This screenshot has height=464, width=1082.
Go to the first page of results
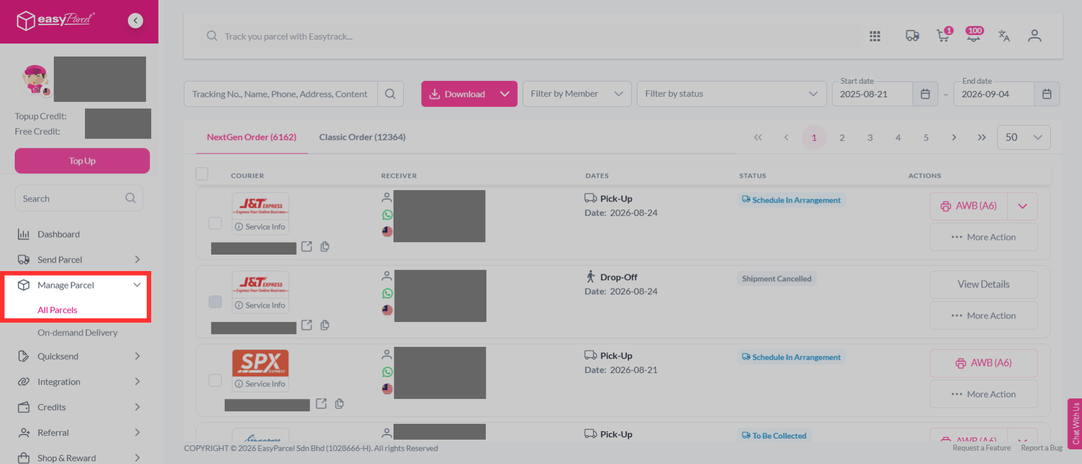click(x=758, y=138)
